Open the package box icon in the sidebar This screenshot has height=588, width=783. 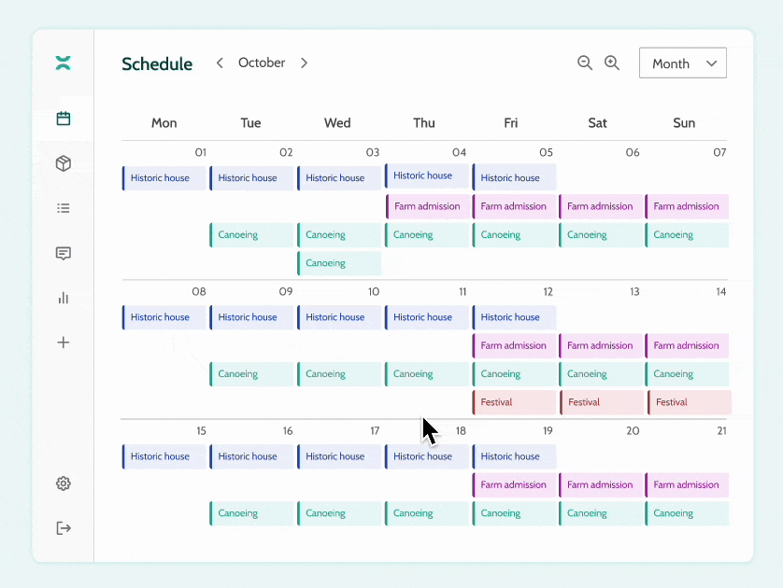63,163
